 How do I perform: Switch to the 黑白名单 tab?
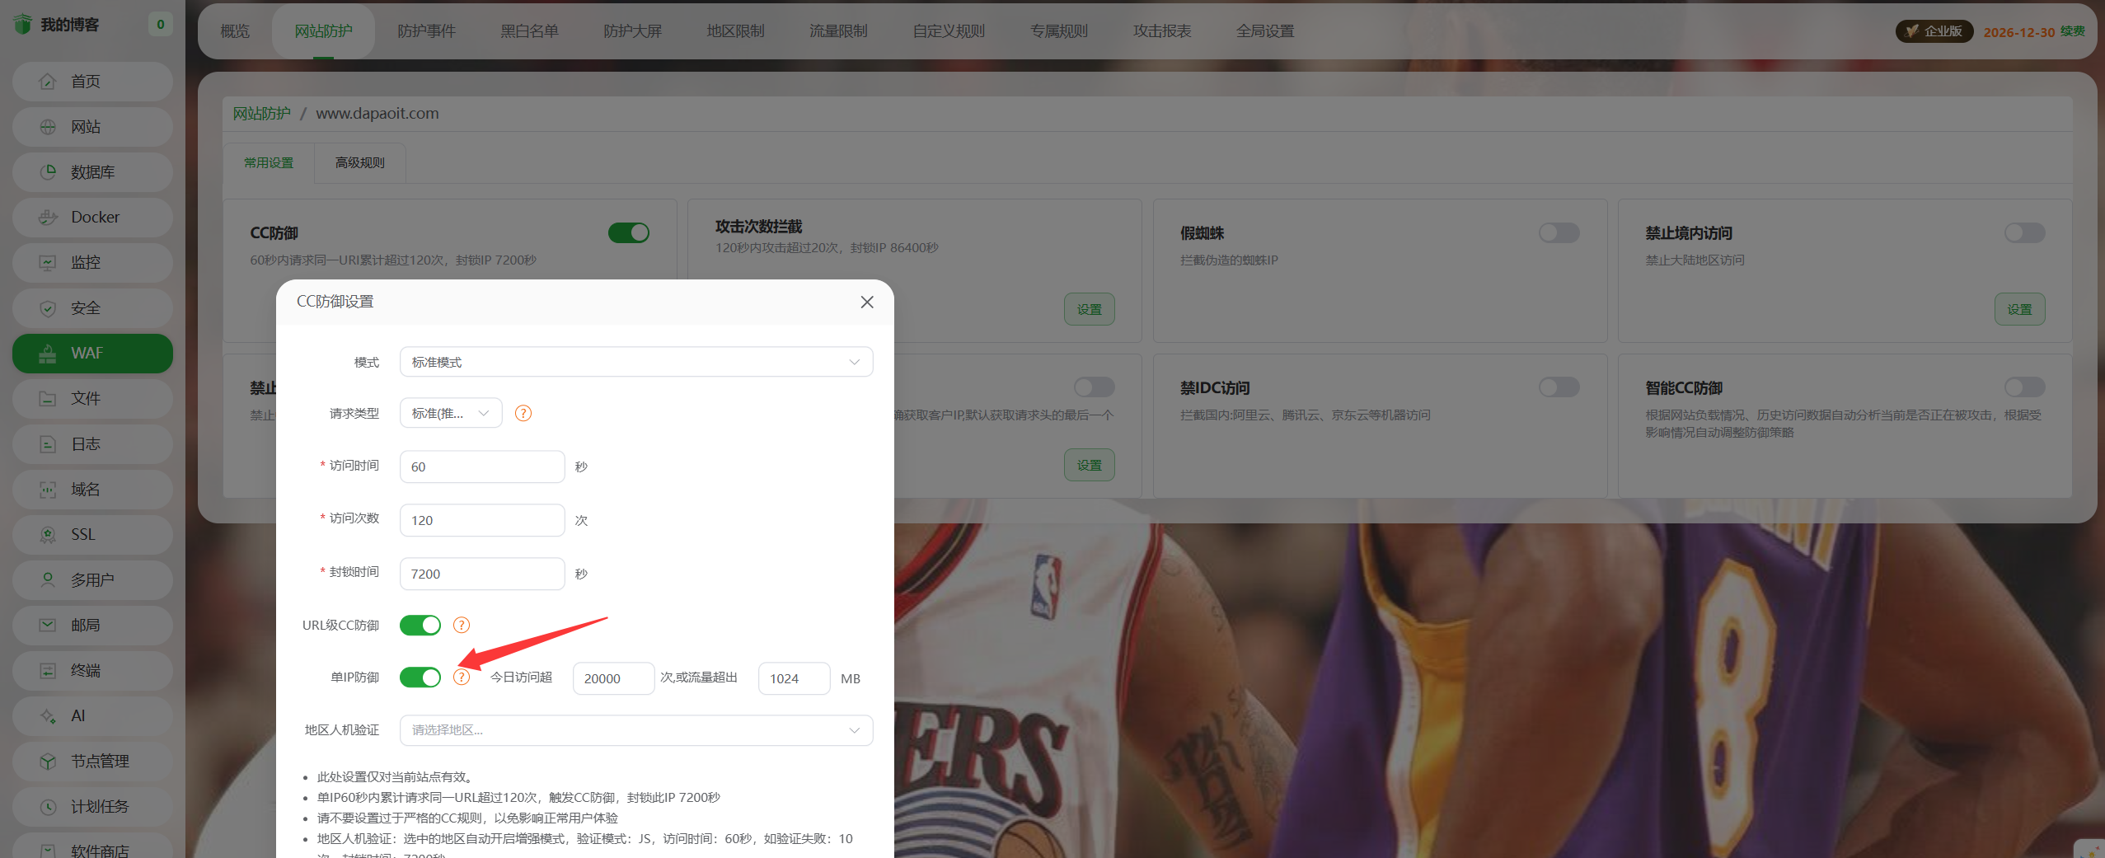click(529, 31)
